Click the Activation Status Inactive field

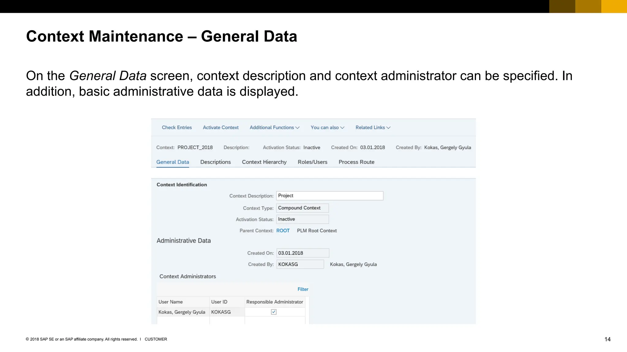tap(302, 219)
